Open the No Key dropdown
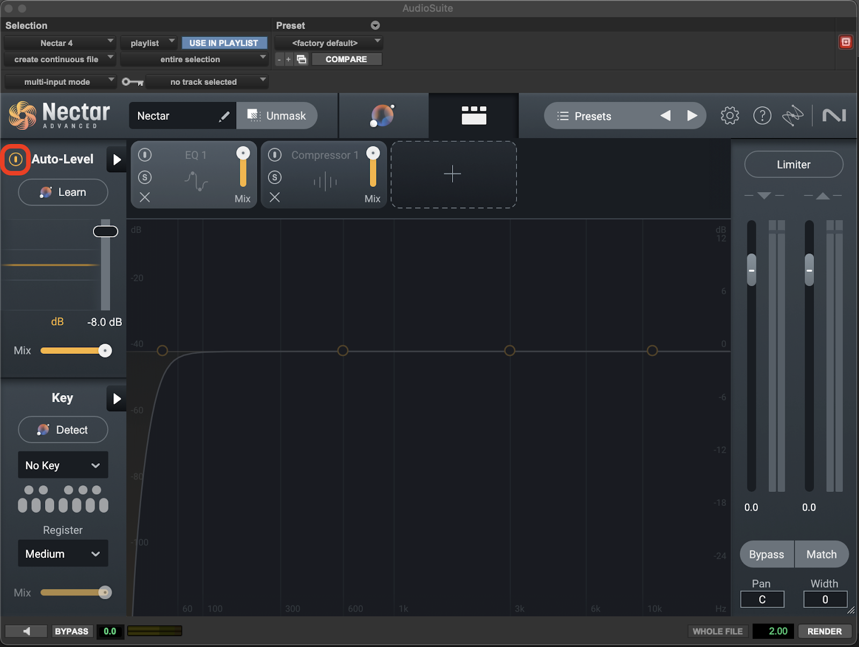 coord(63,465)
